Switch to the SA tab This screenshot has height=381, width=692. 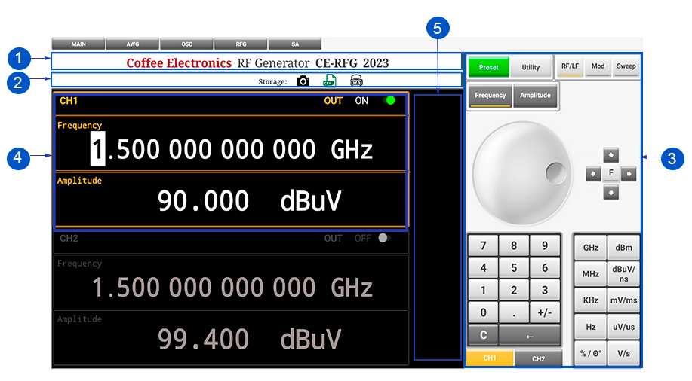tap(295, 44)
